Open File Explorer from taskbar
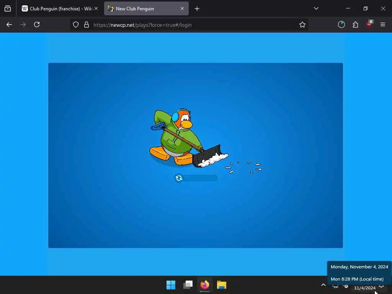The width and height of the screenshot is (392, 294). click(222, 285)
